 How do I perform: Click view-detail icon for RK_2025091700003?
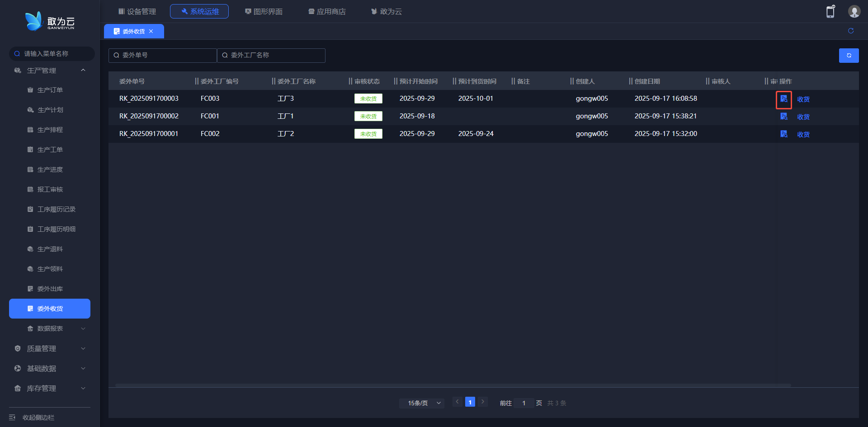[783, 99]
